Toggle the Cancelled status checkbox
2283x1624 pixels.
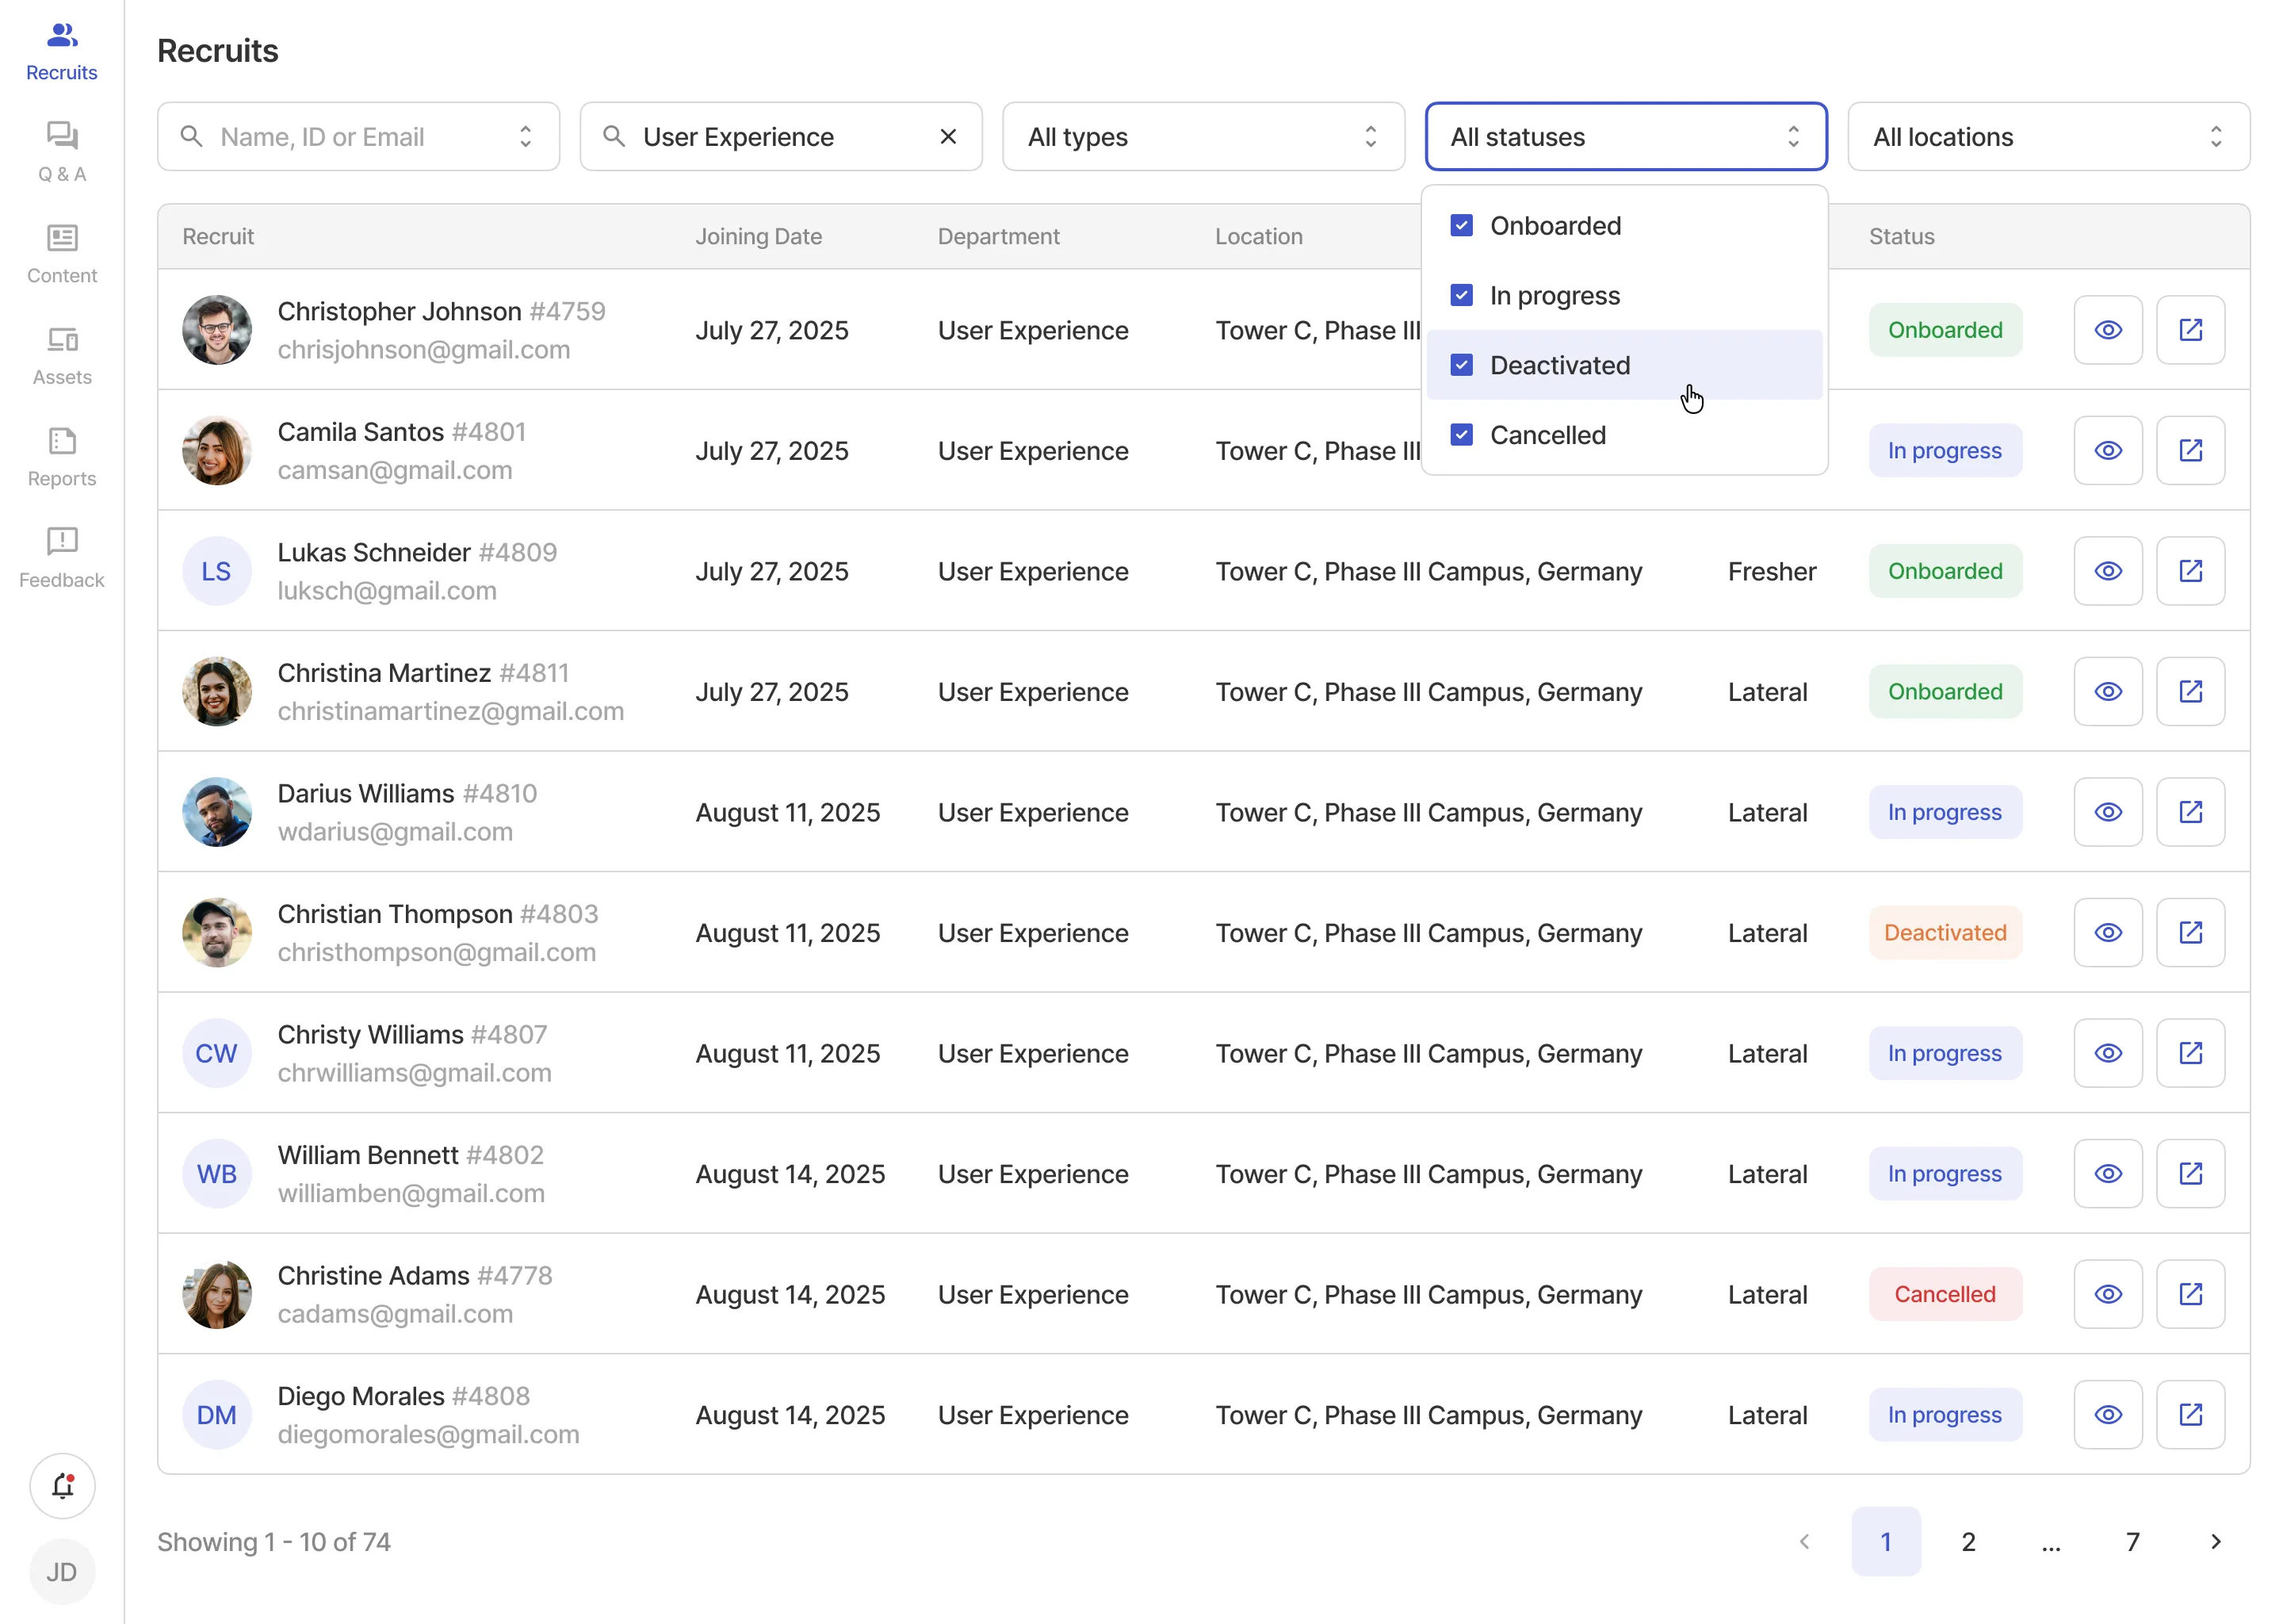tap(1460, 435)
